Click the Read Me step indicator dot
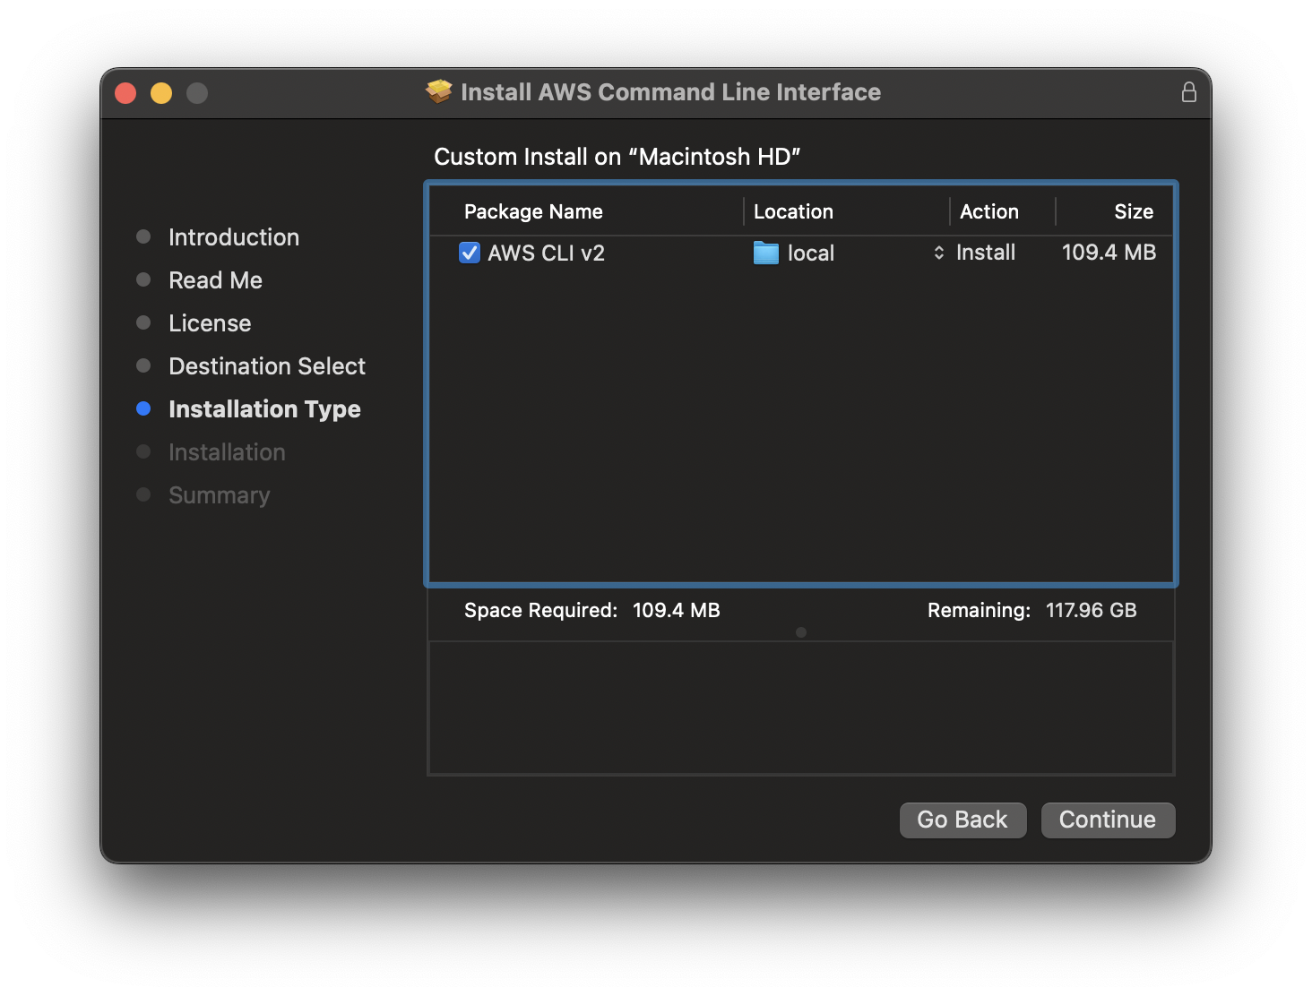The width and height of the screenshot is (1312, 996). [143, 279]
